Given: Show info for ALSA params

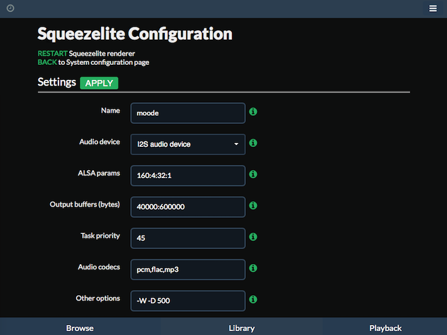Looking at the screenshot, I should coord(253,174).
